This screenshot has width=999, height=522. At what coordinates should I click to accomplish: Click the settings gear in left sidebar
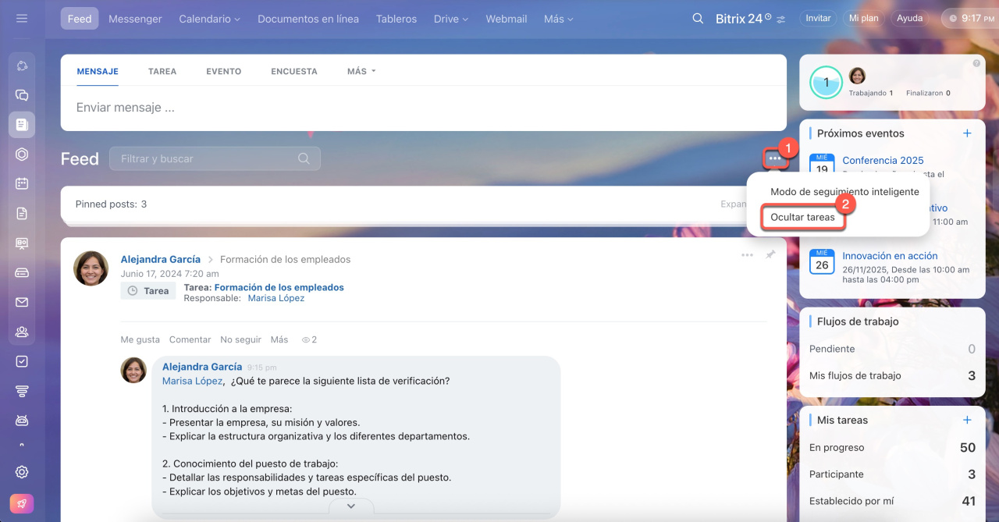[22, 471]
